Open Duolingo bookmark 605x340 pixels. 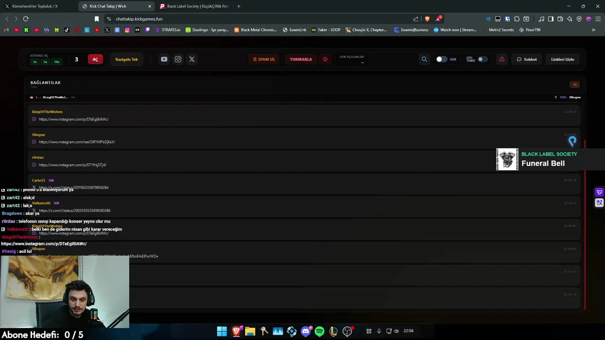(x=207, y=30)
